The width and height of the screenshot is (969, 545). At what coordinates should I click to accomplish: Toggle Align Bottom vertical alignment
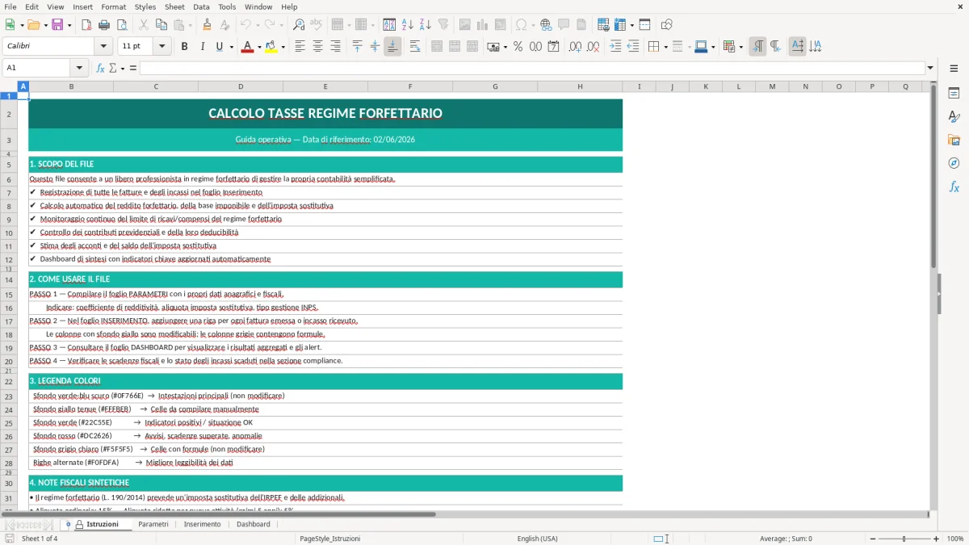click(392, 47)
